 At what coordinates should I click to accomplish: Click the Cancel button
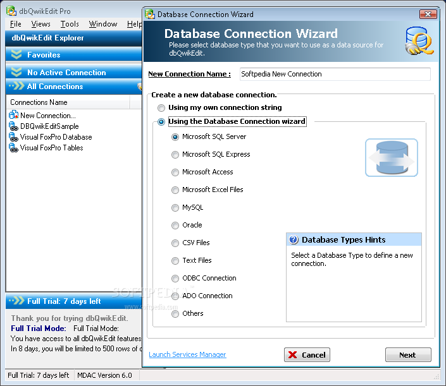[307, 355]
